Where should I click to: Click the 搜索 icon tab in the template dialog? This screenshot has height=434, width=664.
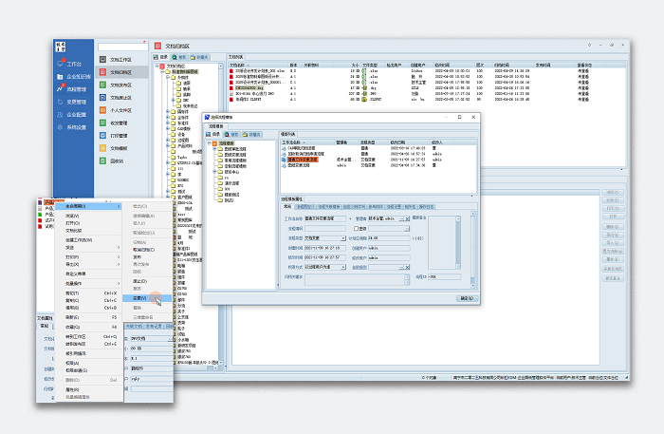(x=231, y=134)
